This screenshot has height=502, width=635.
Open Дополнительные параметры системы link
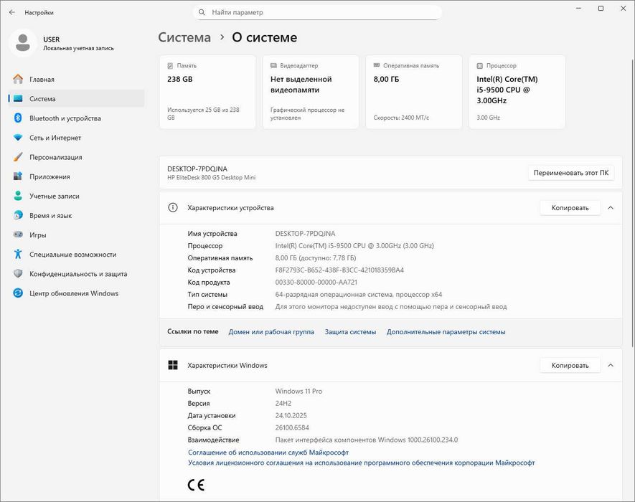coord(446,332)
